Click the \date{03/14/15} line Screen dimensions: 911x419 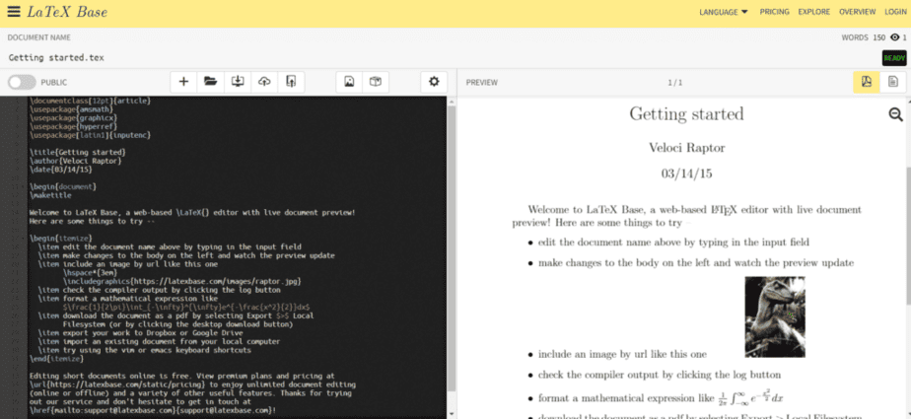pyautogui.click(x=61, y=170)
